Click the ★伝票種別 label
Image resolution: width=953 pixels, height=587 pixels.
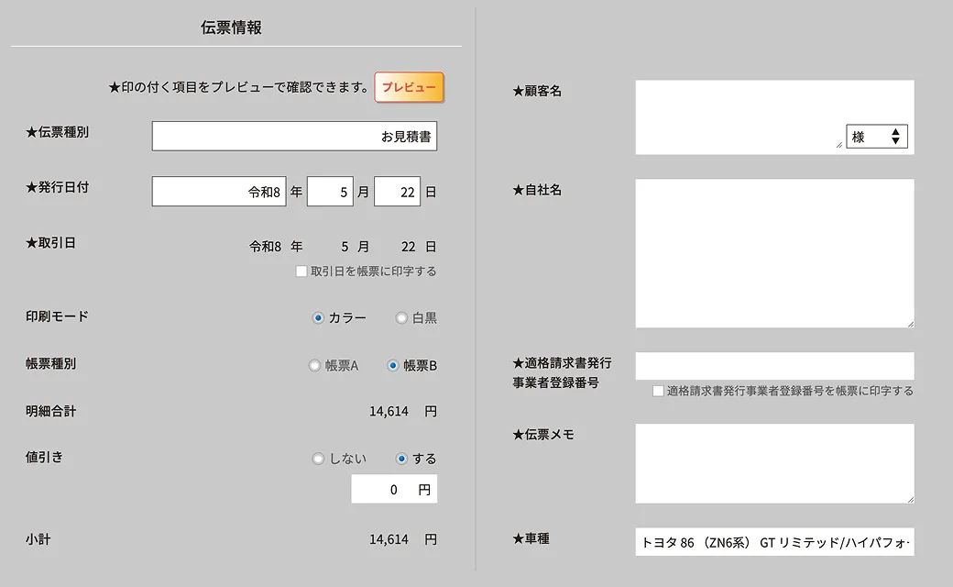point(57,132)
